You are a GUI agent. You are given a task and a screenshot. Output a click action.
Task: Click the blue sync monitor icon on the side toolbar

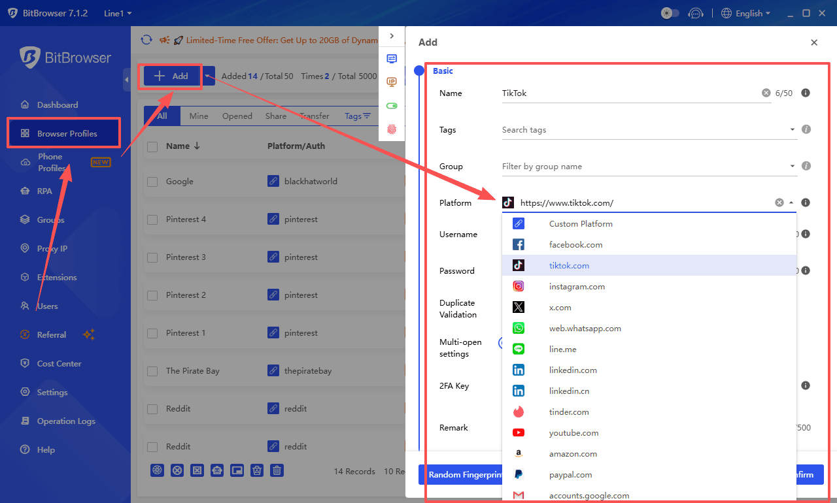(392, 58)
